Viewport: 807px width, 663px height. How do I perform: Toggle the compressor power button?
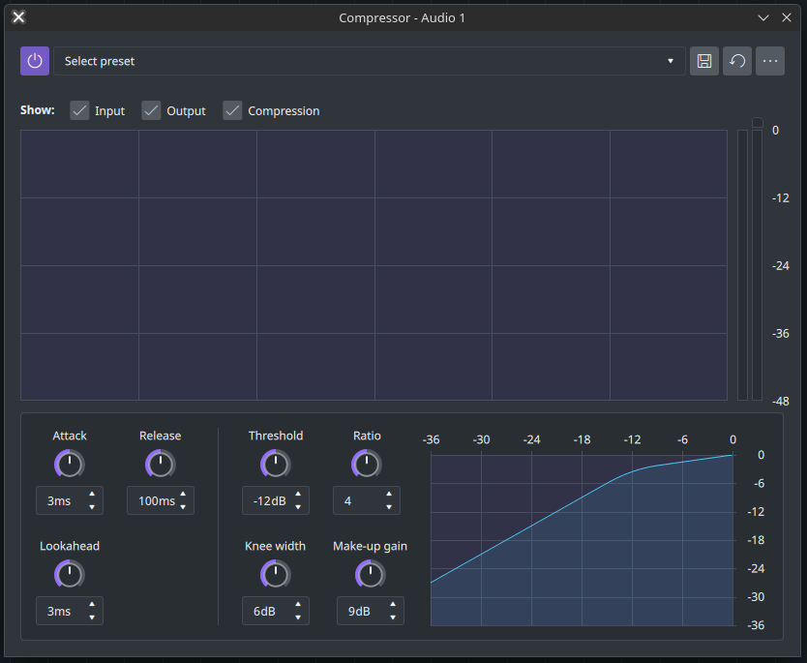tap(35, 61)
